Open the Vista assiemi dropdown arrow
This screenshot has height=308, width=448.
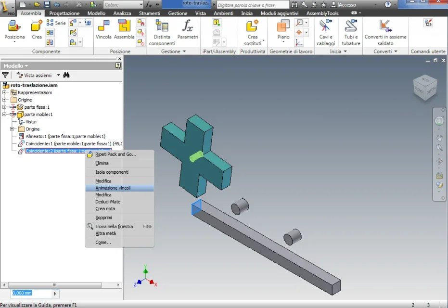tap(59, 75)
